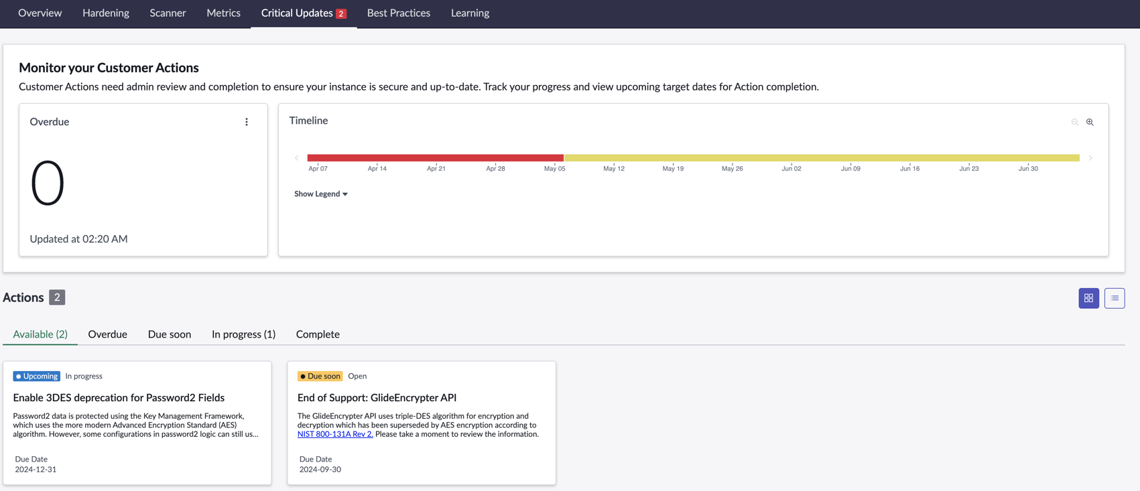Filter actions by Overdue tab
Viewport: 1140px width, 491px height.
point(107,334)
